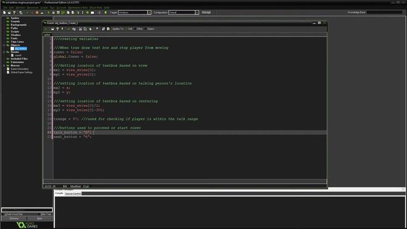This screenshot has width=407, height=229.
Task: Select the 'action' tab in code editor
Action: tap(47, 35)
